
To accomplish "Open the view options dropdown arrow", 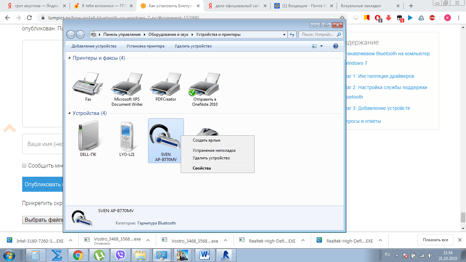I will 321,46.
